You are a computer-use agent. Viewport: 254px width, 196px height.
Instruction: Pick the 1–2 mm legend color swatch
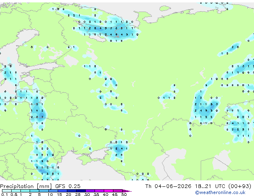pos(25,191)
